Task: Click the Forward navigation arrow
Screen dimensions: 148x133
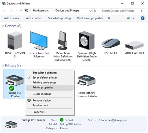Action: 11,11
